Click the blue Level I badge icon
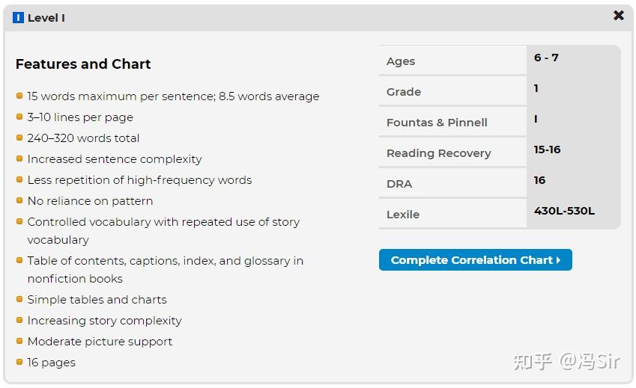 click(19, 18)
